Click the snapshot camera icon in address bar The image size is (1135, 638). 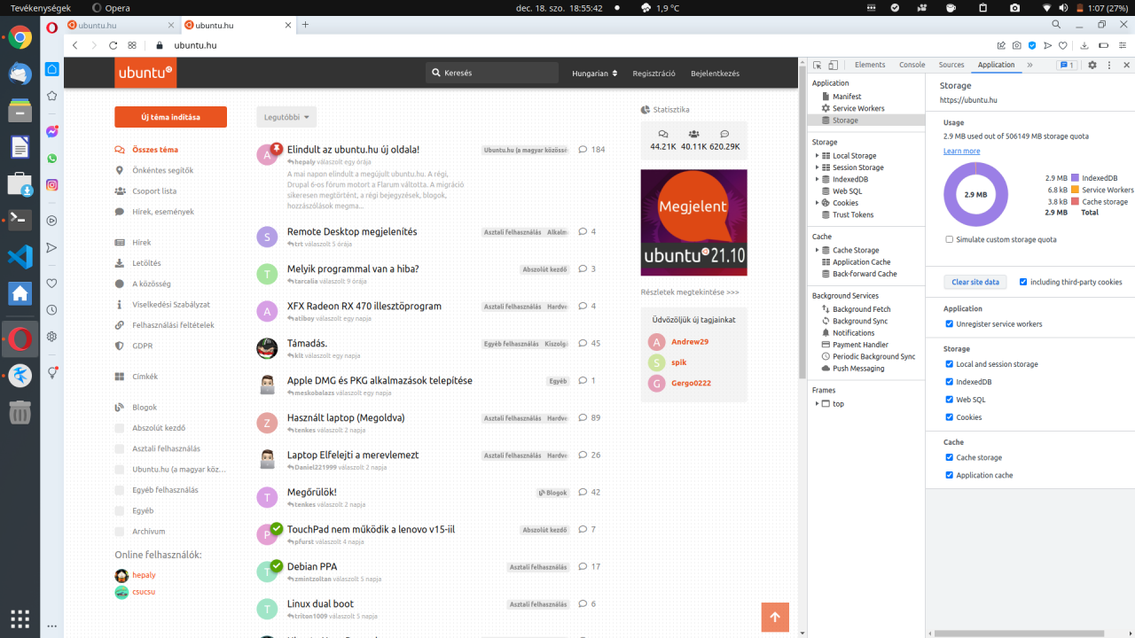1017,45
